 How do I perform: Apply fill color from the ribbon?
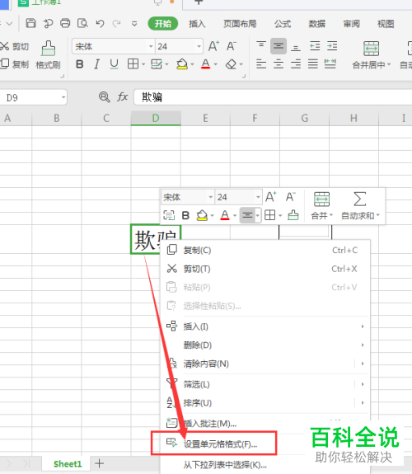pyautogui.click(x=182, y=64)
